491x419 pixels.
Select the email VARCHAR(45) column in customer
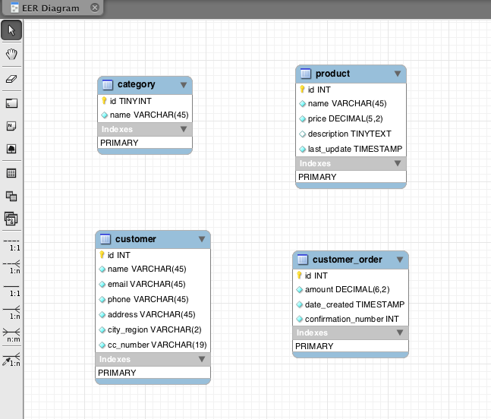coord(146,284)
